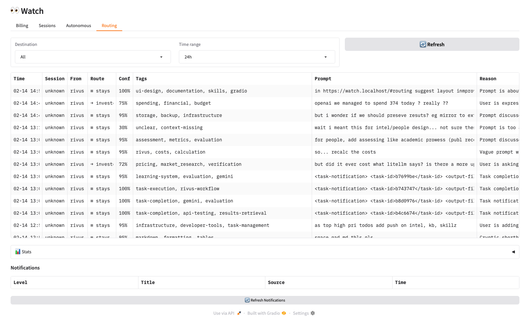The width and height of the screenshot is (530, 322).
Task: Click the refresh icon in Refresh button
Action: coord(423,45)
